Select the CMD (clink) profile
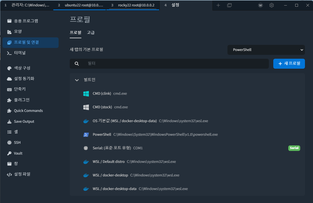Screen dimensions: 313x203 pos(187,94)
